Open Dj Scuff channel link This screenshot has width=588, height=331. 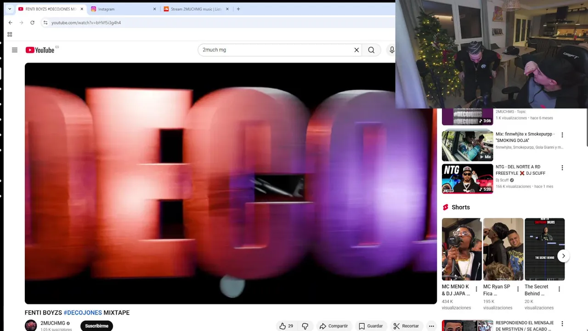[502, 180]
